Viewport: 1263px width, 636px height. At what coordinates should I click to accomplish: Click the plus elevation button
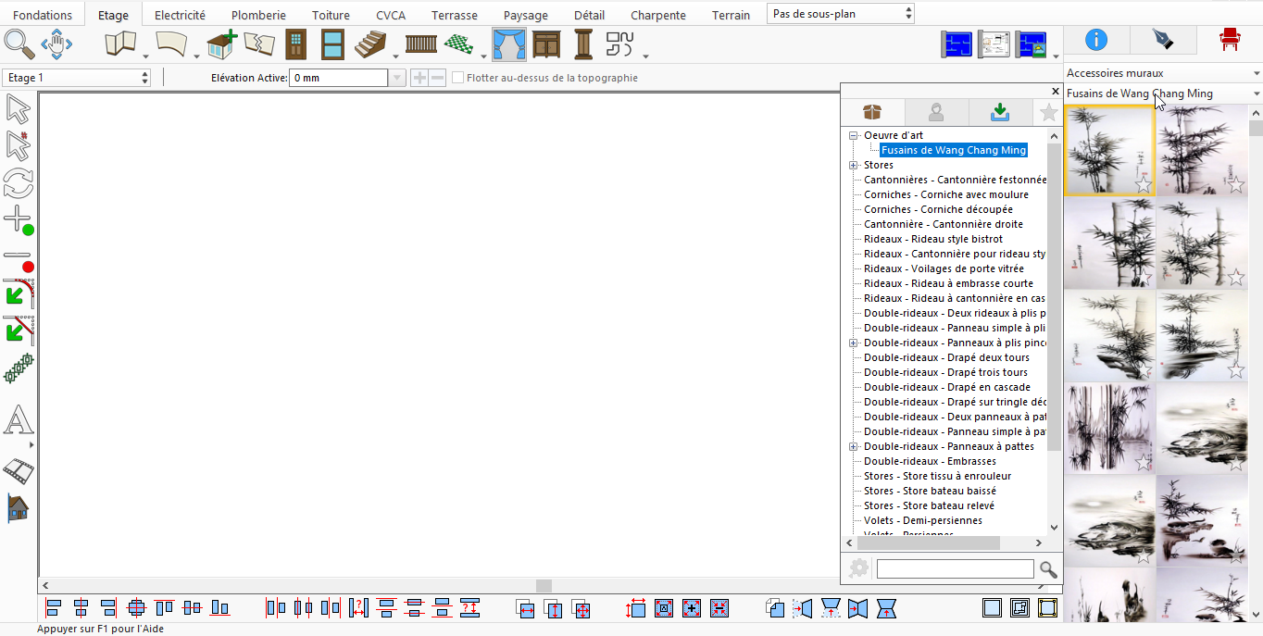click(419, 78)
